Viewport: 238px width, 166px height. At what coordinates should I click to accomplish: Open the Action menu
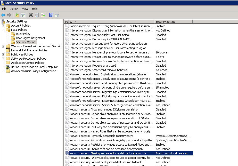(14, 9)
